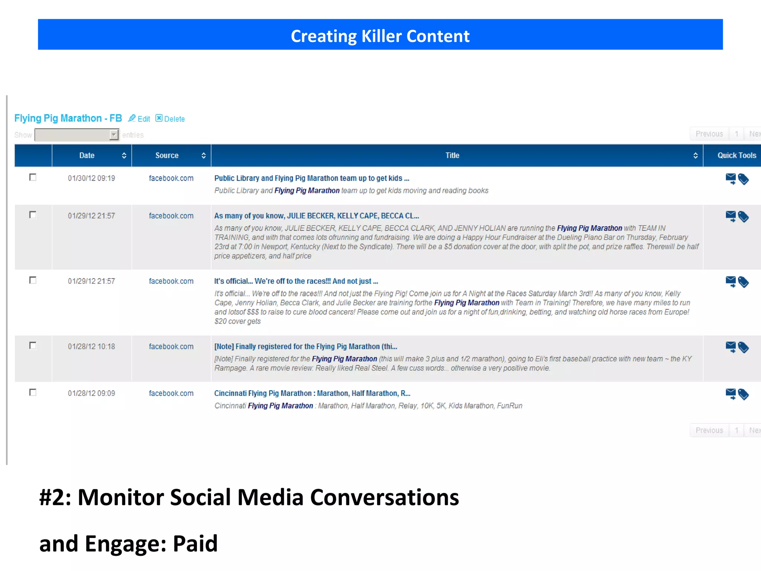Click the tag icon for the [Note] Finally registered row
The image size is (761, 571).
(x=743, y=348)
